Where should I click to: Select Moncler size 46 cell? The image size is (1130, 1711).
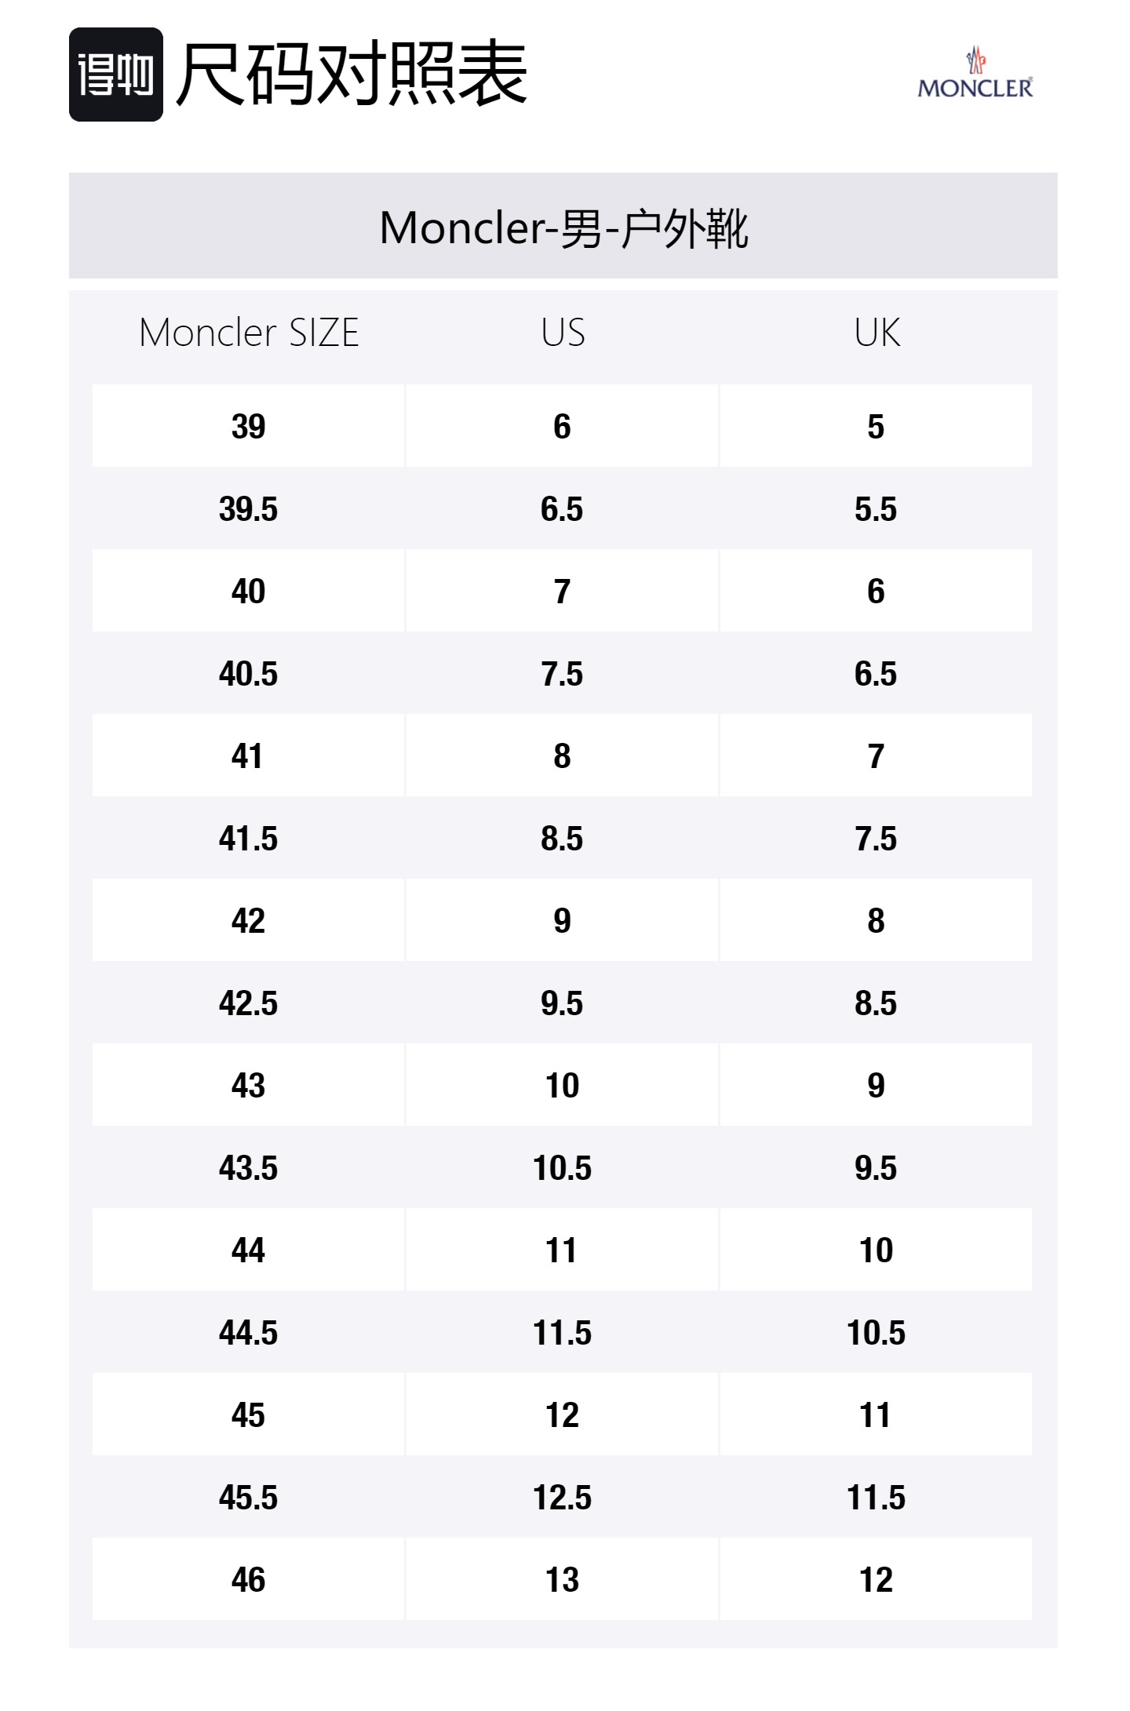[249, 1579]
